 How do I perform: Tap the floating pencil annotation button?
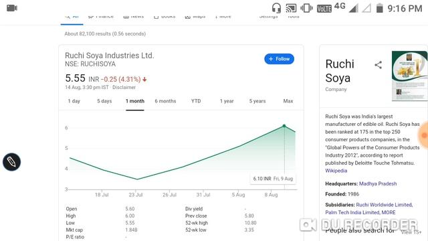(12, 162)
